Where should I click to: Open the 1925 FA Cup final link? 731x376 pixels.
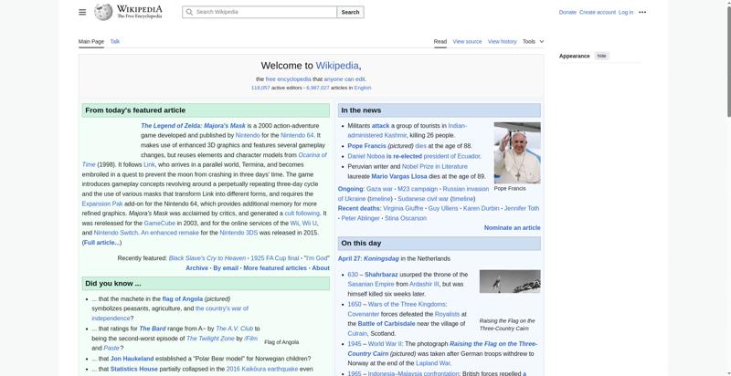pos(275,258)
